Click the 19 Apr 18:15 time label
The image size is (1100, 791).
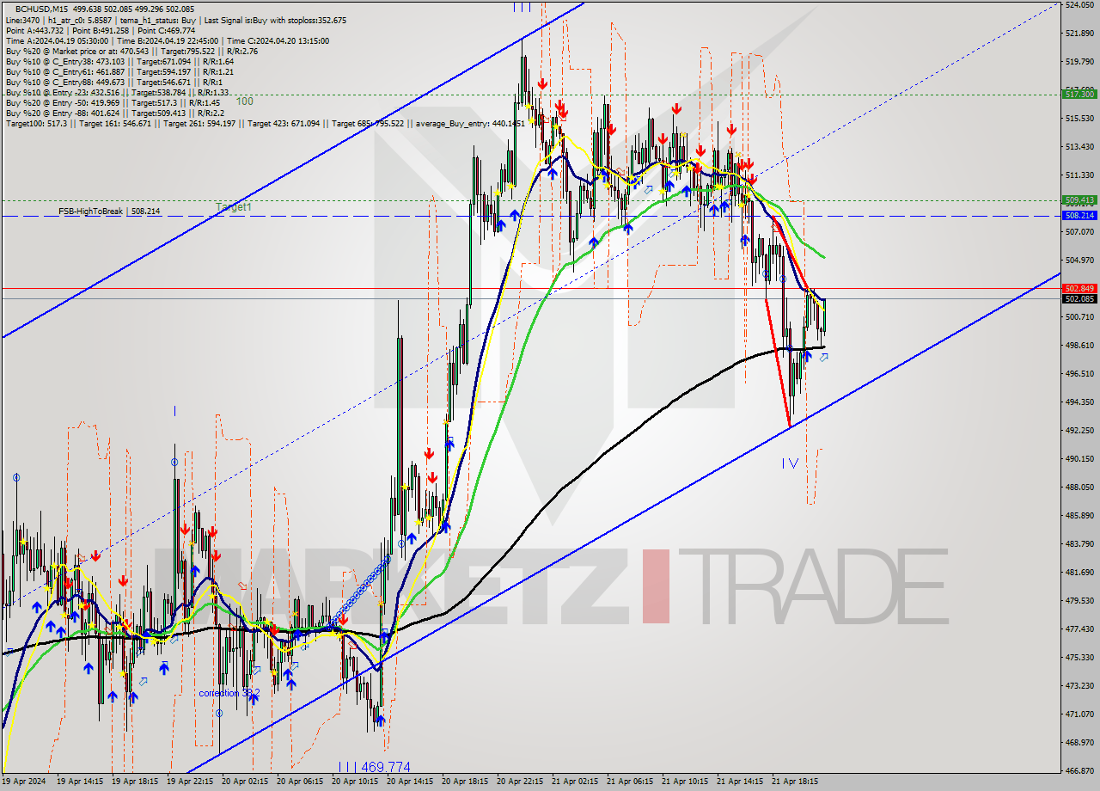click(137, 782)
